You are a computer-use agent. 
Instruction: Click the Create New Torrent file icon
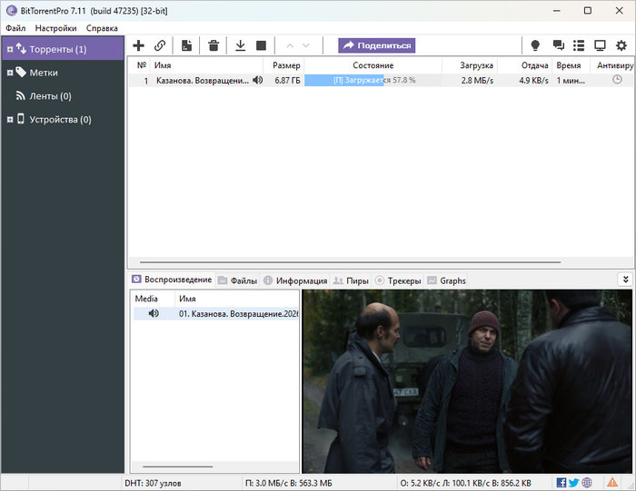186,45
